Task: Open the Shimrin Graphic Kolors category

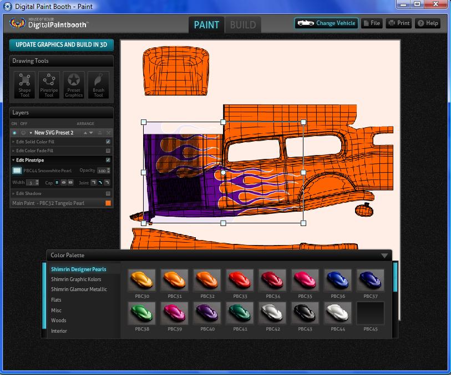Action: pyautogui.click(x=76, y=279)
